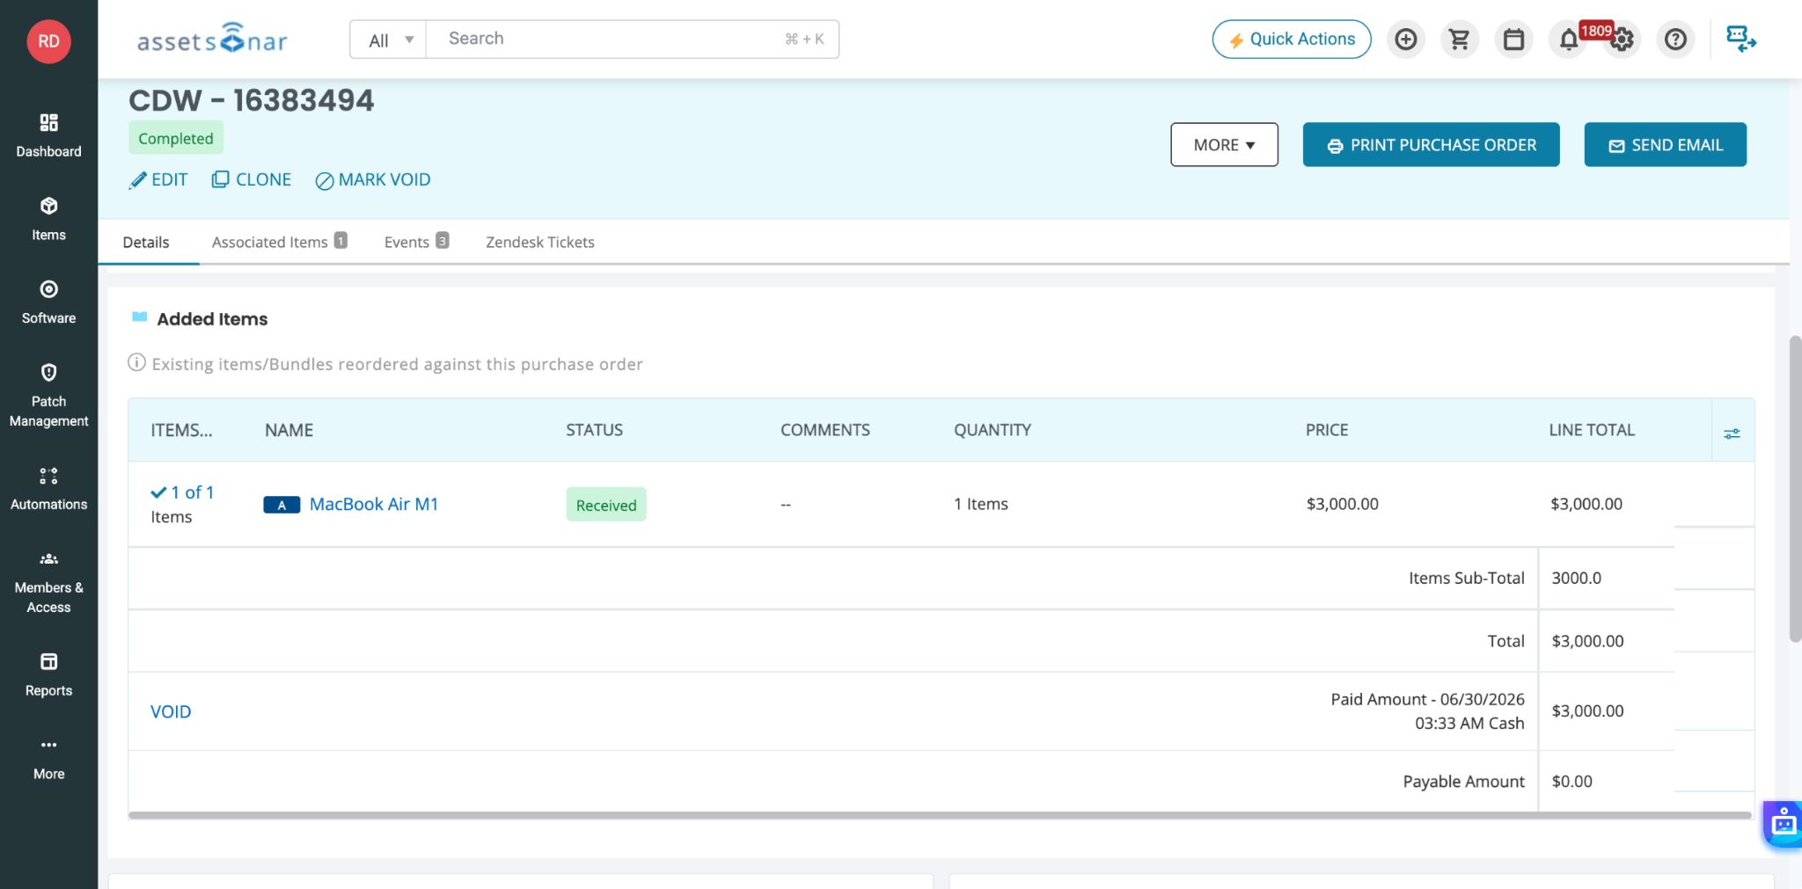This screenshot has height=889, width=1802.
Task: Go to Dashboard in sidebar
Action: (x=48, y=135)
